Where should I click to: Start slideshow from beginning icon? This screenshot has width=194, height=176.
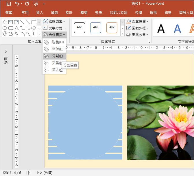coord(36,4)
